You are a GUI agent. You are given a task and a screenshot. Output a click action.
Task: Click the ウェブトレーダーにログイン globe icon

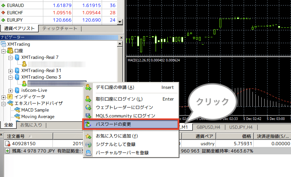click(x=88, y=108)
